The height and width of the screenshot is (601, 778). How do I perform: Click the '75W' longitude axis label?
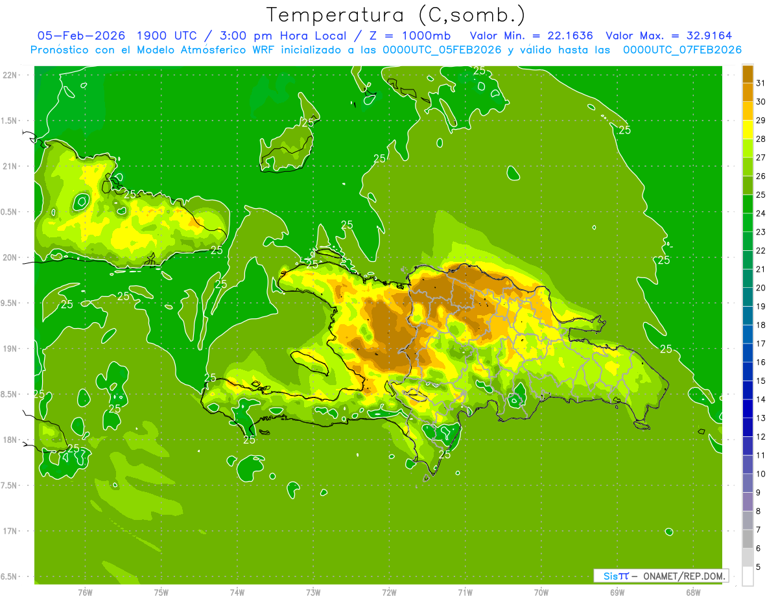pyautogui.click(x=161, y=593)
